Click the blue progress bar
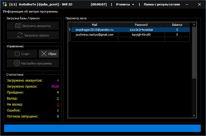This screenshot has height=136, width=206. pos(102,128)
